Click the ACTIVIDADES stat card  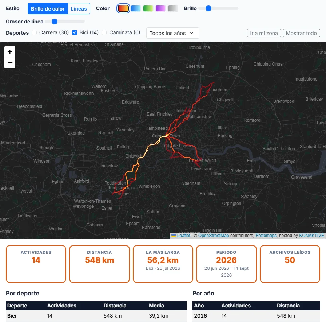tap(36, 264)
